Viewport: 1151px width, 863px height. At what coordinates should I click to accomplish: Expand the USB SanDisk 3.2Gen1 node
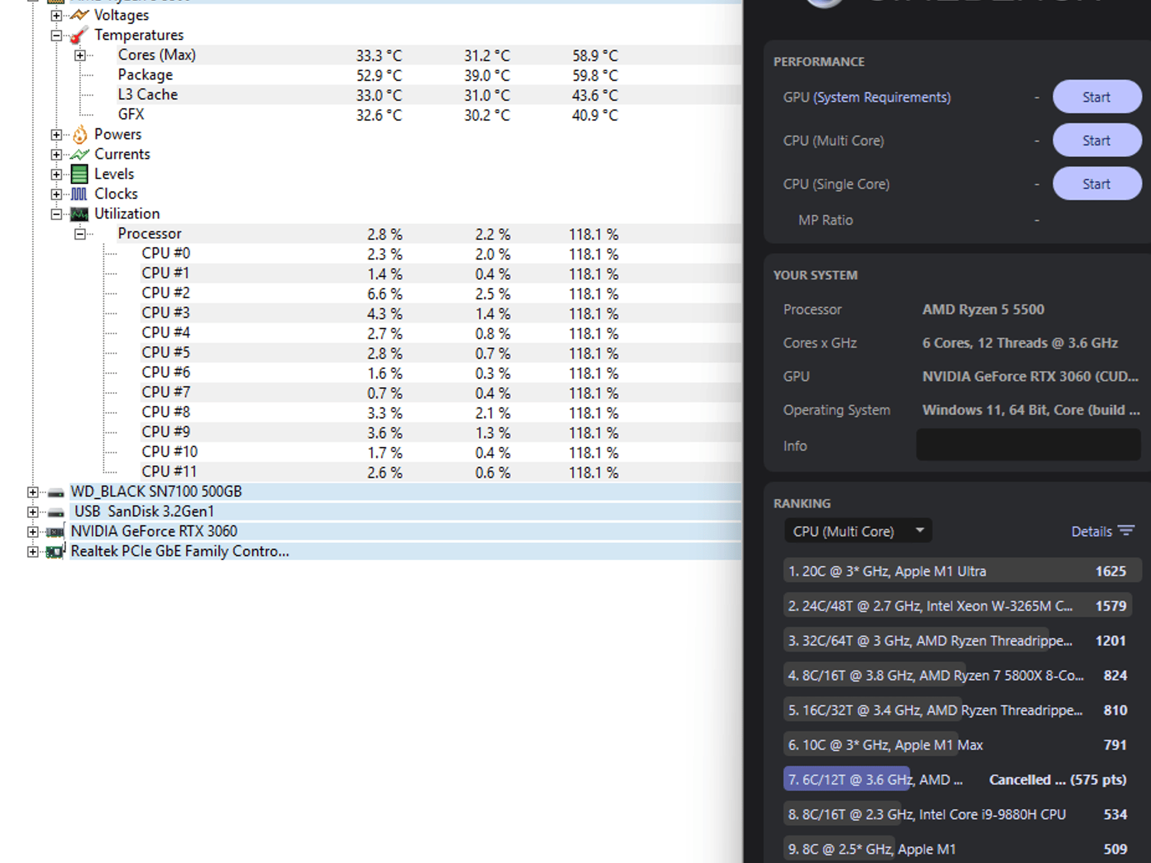click(33, 512)
